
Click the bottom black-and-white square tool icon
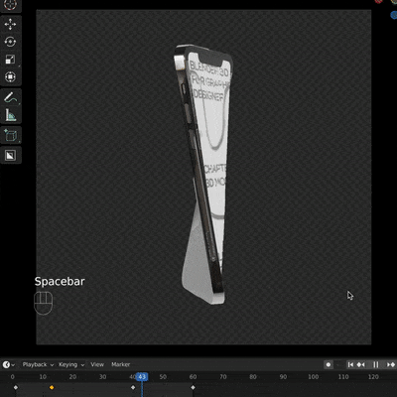click(x=10, y=155)
